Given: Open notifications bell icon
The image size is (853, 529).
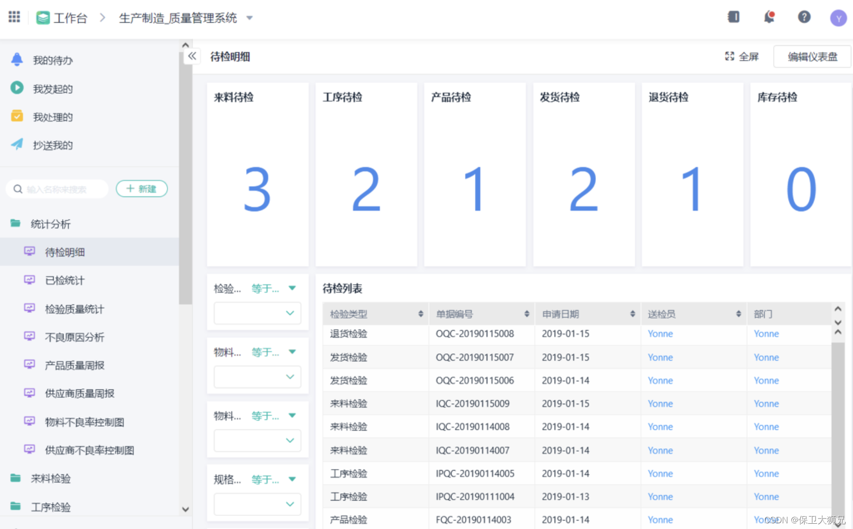Looking at the screenshot, I should (769, 17).
